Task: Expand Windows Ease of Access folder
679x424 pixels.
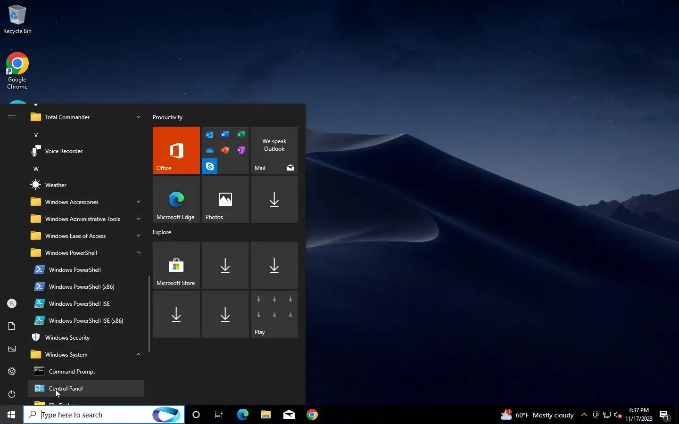Action: (x=86, y=236)
